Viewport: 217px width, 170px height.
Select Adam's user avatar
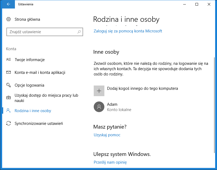[99, 107]
